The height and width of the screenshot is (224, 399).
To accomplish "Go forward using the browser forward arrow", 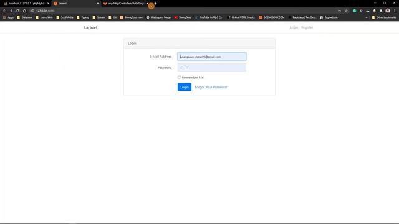I will click(11, 11).
